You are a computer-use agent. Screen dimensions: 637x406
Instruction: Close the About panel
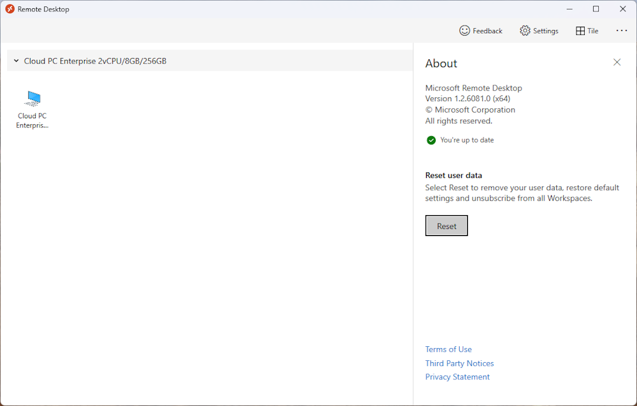click(617, 62)
